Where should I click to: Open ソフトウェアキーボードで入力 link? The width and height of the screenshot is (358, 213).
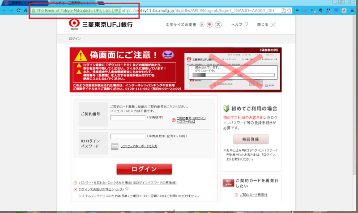[139, 146]
